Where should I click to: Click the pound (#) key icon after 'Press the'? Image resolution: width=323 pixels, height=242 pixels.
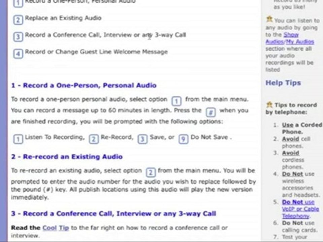click(211, 112)
